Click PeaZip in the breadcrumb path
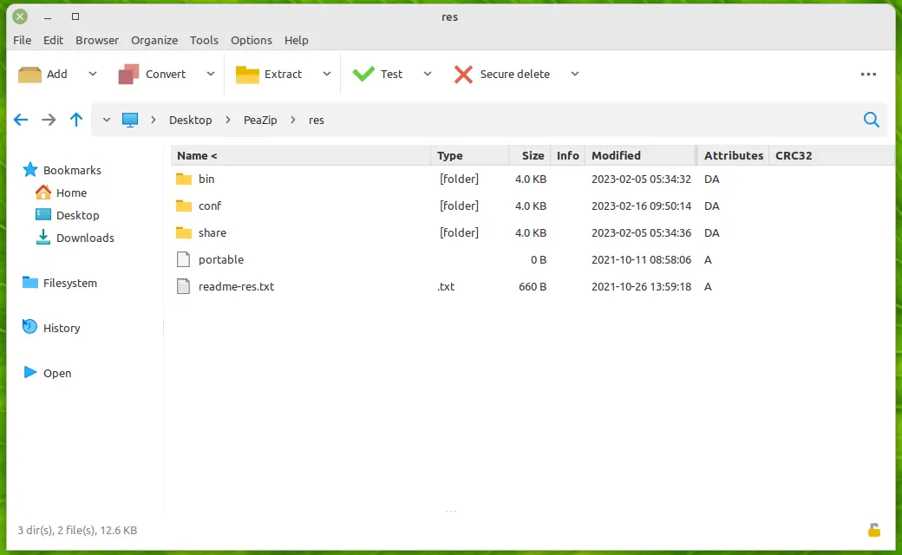Image resolution: width=902 pixels, height=555 pixels. point(260,120)
